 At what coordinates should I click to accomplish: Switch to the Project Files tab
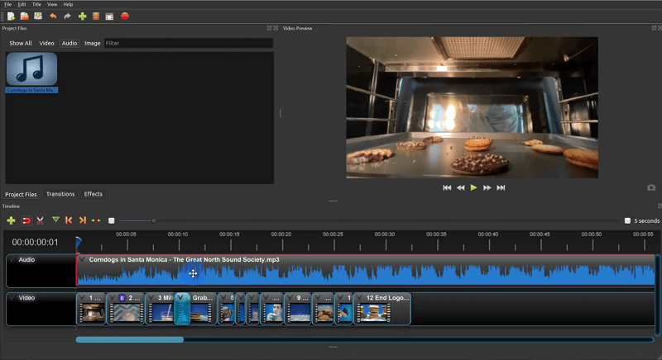21,194
